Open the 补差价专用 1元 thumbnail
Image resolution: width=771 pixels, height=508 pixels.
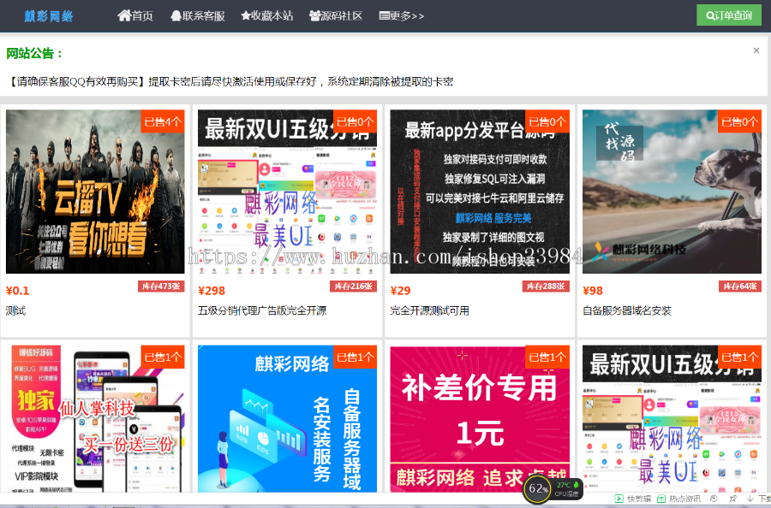pos(480,419)
